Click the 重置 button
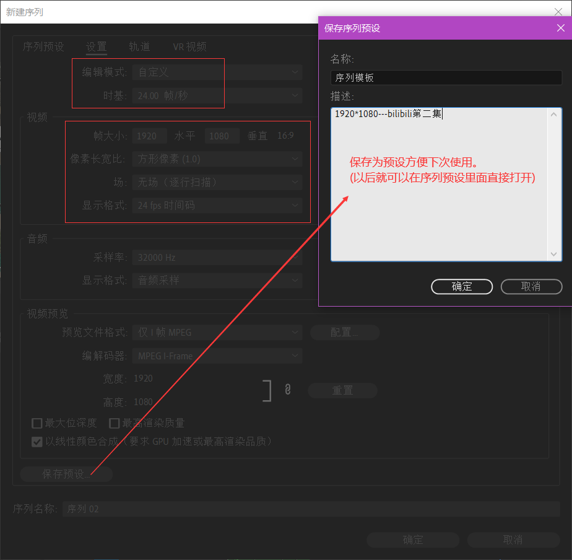This screenshot has height=560, width=572. click(342, 391)
